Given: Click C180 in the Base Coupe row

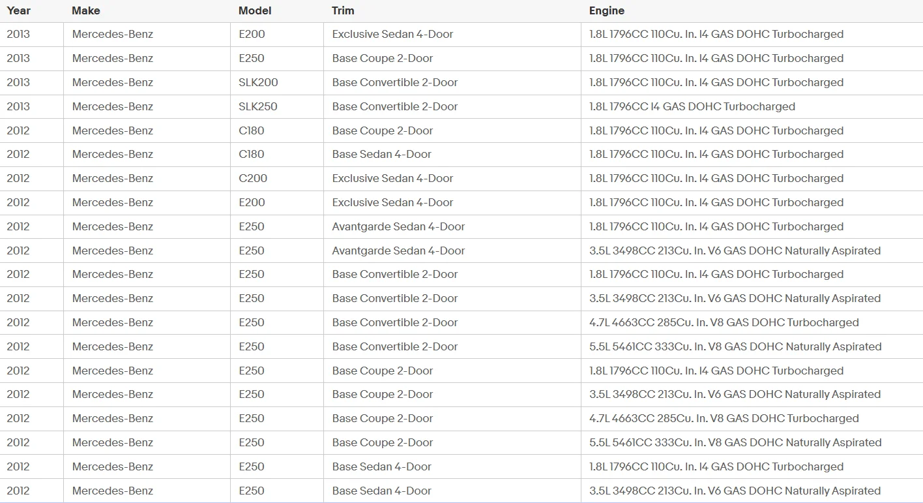Looking at the screenshot, I should click(252, 130).
